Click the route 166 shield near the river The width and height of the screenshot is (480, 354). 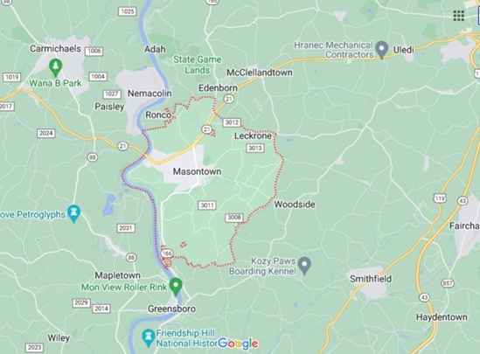(167, 253)
